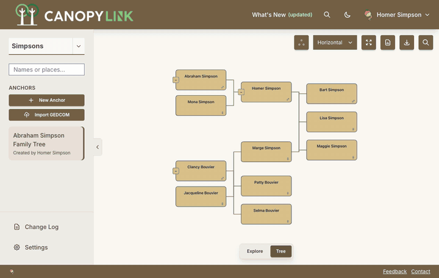
Task: Click the document export toolbar icon
Action: click(388, 43)
